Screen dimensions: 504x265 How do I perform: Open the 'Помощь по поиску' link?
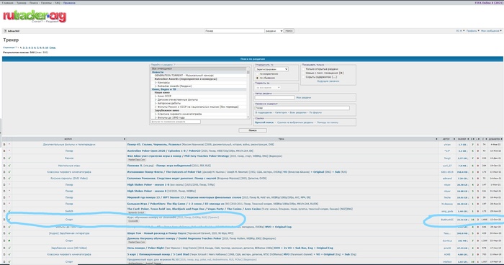tap(327, 122)
